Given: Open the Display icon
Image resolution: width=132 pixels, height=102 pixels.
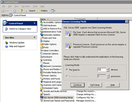Looking at the screenshot, I should (x=41, y=41).
